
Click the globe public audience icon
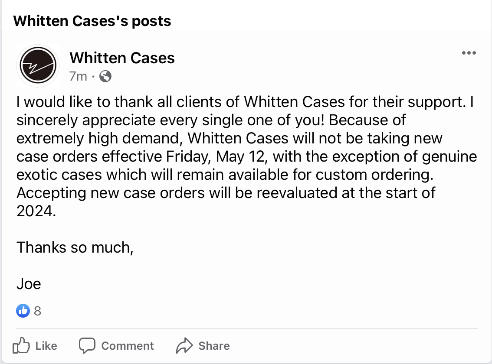[105, 77]
